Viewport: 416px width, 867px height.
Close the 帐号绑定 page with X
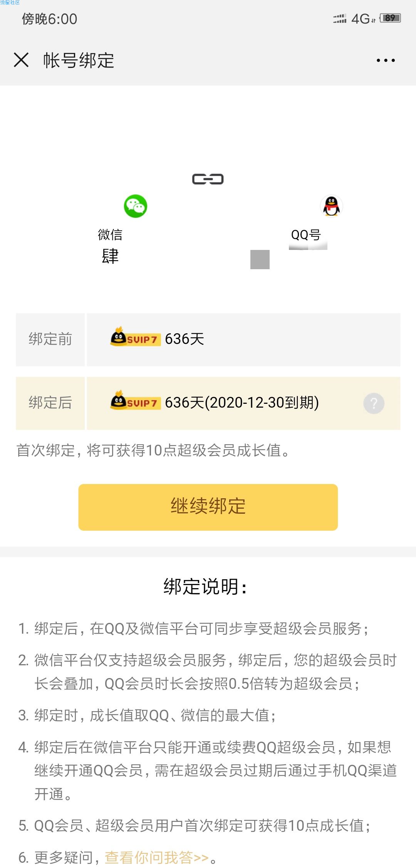tap(21, 60)
